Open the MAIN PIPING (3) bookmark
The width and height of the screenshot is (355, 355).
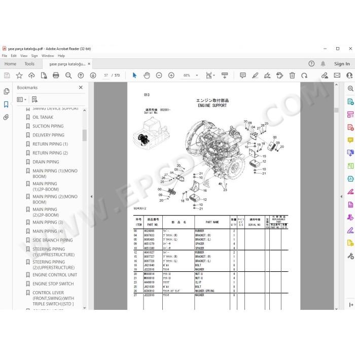pos(48,222)
